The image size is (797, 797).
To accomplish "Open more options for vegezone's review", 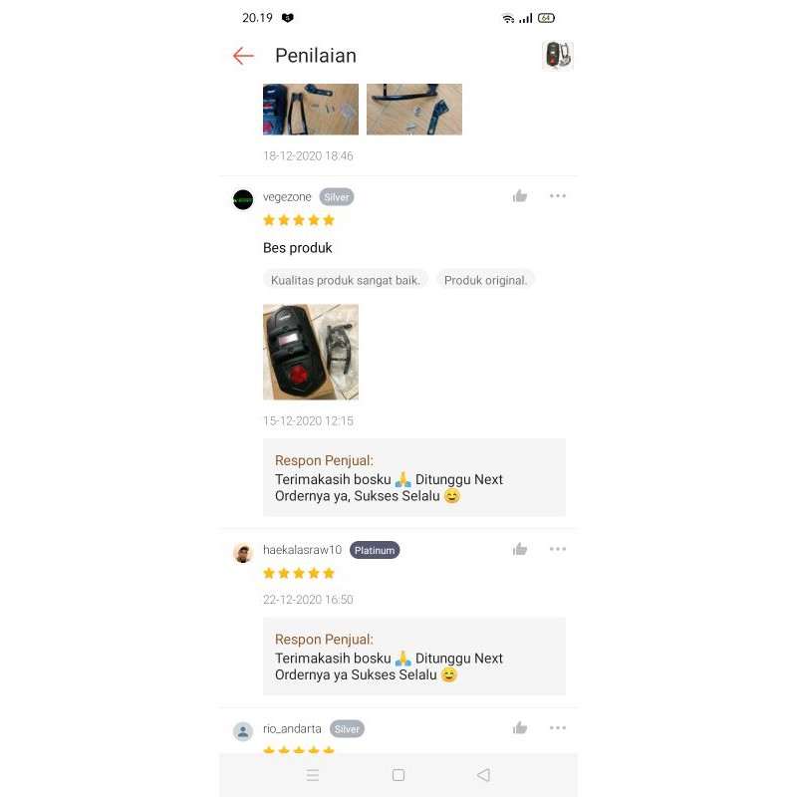I will 558,195.
